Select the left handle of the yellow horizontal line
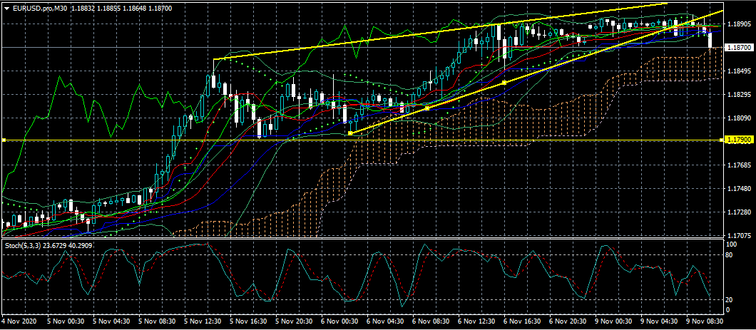This screenshot has height=330, width=756. coord(3,140)
